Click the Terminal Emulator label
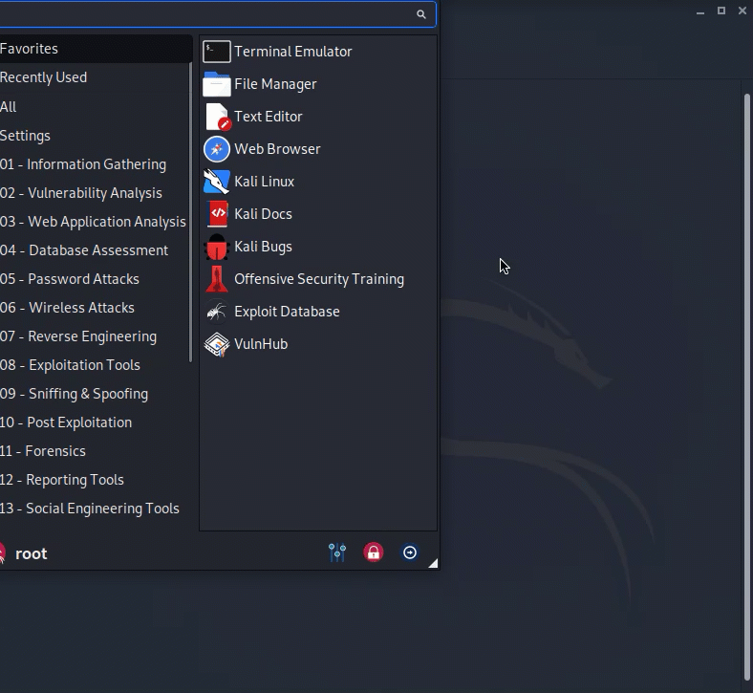The width and height of the screenshot is (753, 693). (x=293, y=52)
